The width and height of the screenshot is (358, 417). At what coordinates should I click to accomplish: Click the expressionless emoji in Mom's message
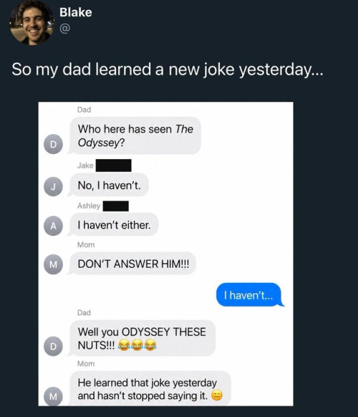pyautogui.click(x=217, y=396)
